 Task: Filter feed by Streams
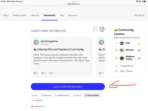(x=37, y=100)
